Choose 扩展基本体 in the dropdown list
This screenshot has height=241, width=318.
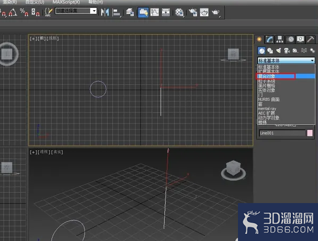pos(286,72)
